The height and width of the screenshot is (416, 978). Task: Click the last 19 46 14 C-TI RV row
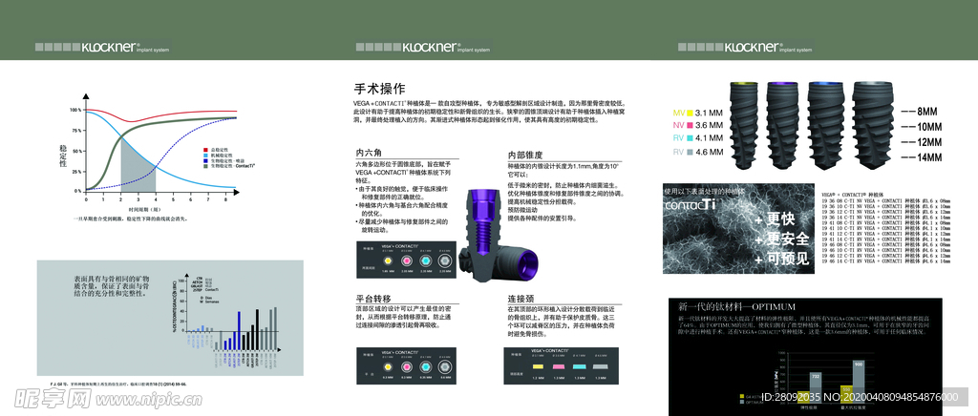pyautogui.click(x=886, y=262)
